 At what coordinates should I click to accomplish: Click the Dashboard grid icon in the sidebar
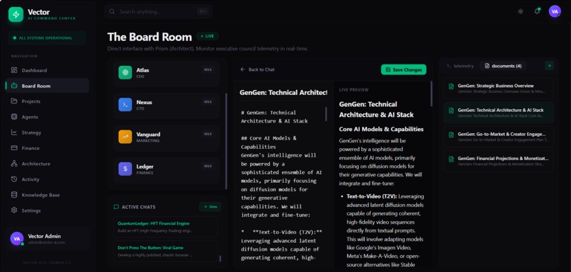[14, 70]
